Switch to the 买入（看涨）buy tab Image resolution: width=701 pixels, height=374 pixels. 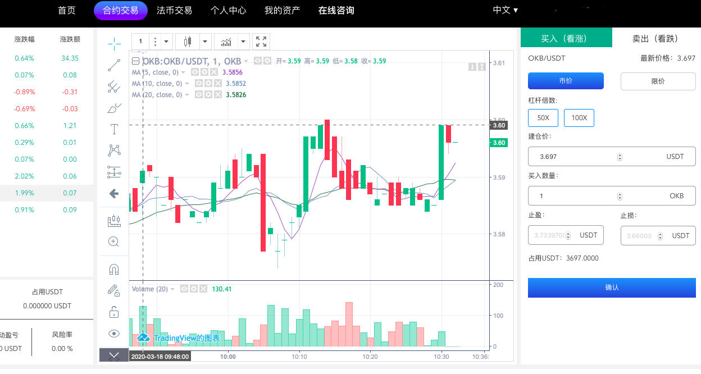click(x=566, y=38)
